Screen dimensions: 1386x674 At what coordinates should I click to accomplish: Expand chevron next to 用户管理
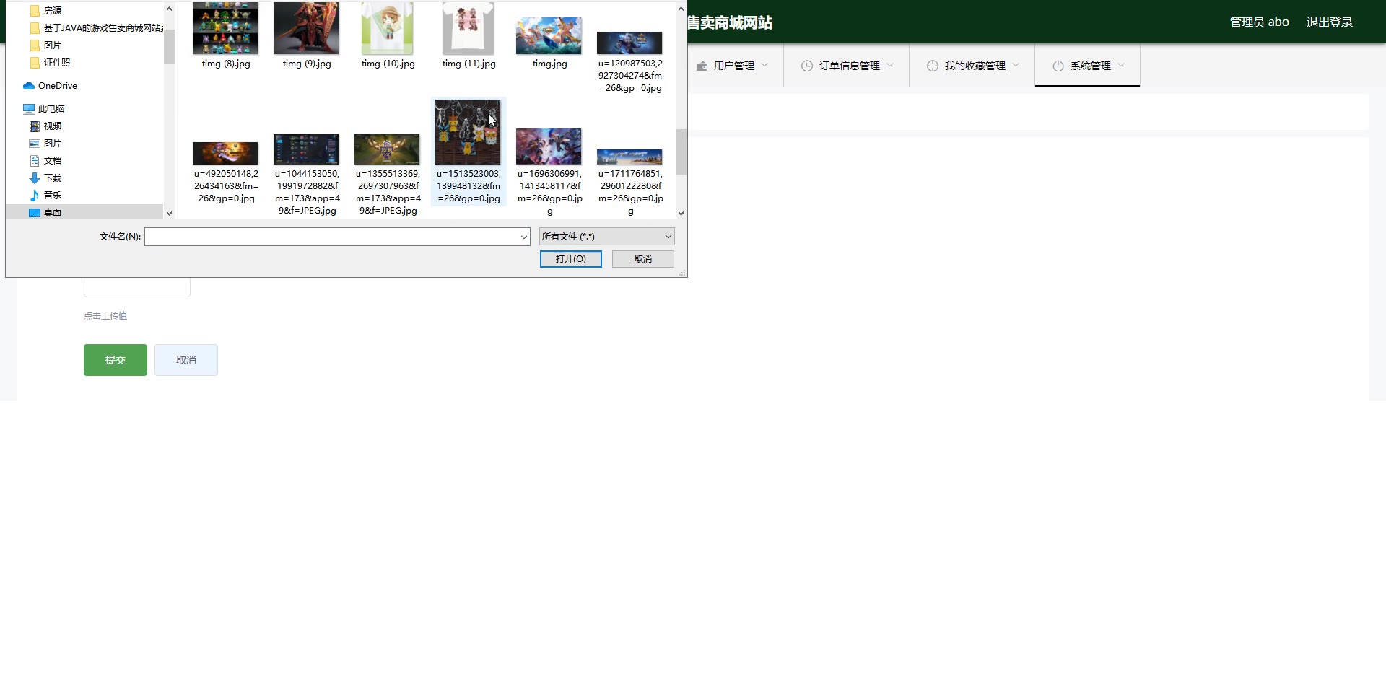tap(764, 65)
